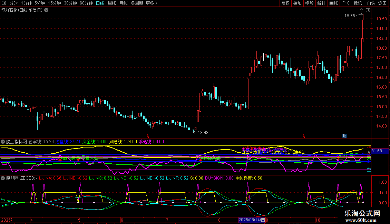Expand the 恒力石化 chart title dropdown
Image resolution: width=390 pixels, height=224 pixels.
click(46, 10)
